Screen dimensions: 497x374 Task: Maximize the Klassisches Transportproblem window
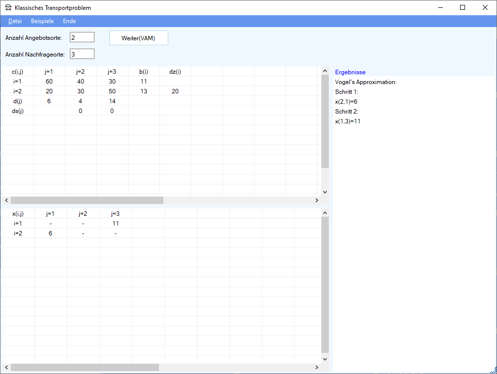[462, 7]
